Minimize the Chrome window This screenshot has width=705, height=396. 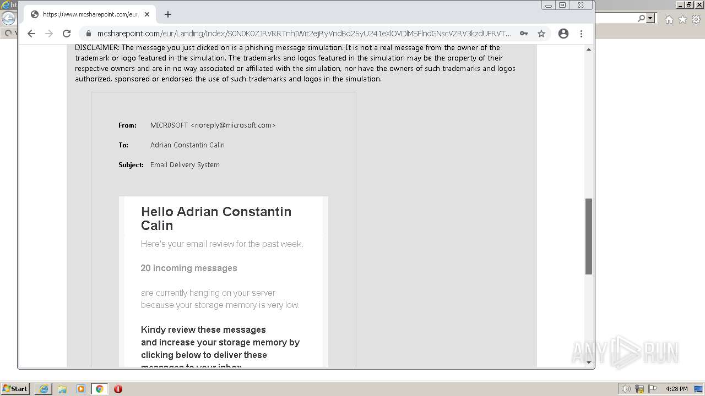pyautogui.click(x=549, y=5)
